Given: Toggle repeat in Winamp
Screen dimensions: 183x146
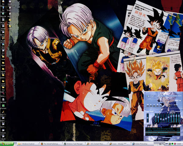Looking at the screenshot, I should tap(176, 105).
